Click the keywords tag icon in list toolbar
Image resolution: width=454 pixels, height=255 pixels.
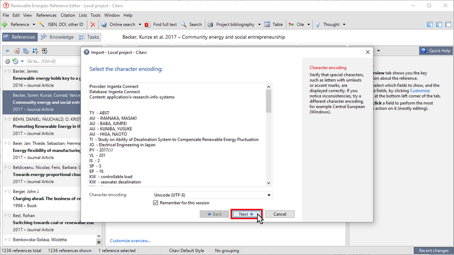point(17,51)
